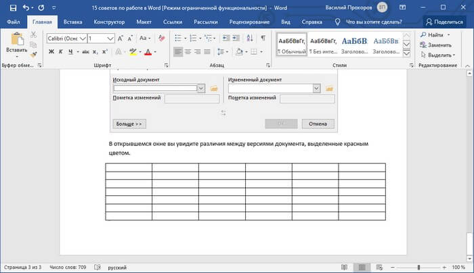
Task: Toggle bold (Ж) formatting
Action: click(51, 52)
